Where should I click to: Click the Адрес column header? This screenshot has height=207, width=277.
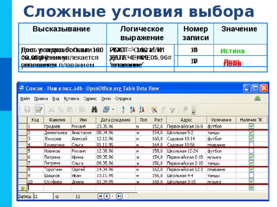point(187,120)
